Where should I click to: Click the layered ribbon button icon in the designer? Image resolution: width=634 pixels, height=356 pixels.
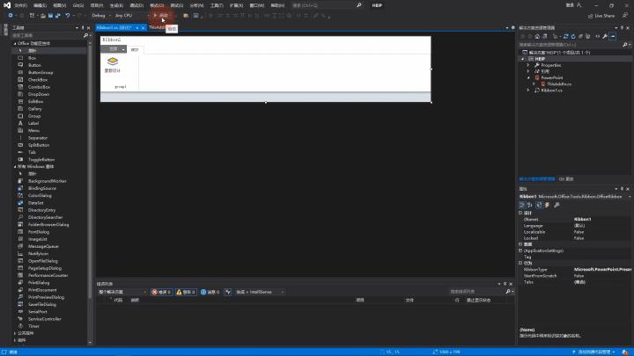tap(113, 61)
